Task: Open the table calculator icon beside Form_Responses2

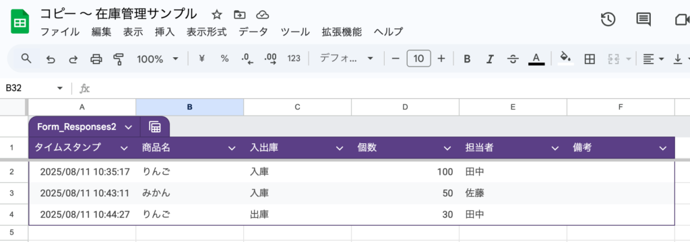Action: (x=155, y=127)
